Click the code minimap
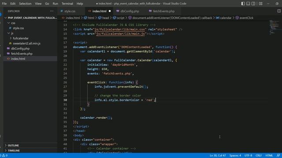 click(x=274, y=27)
